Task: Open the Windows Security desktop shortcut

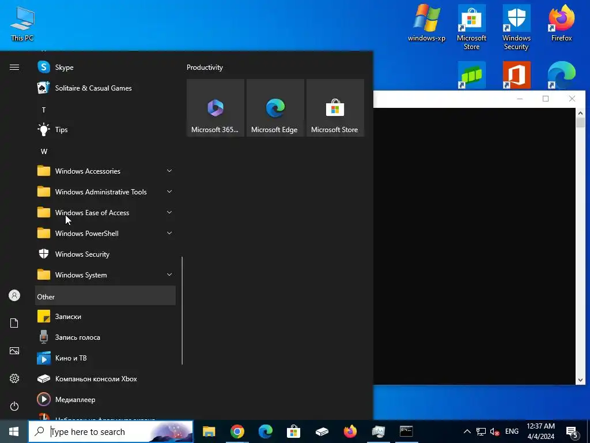Action: (x=517, y=27)
